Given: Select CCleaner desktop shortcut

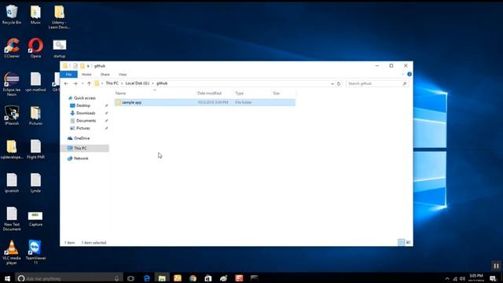Looking at the screenshot, I should (12, 48).
